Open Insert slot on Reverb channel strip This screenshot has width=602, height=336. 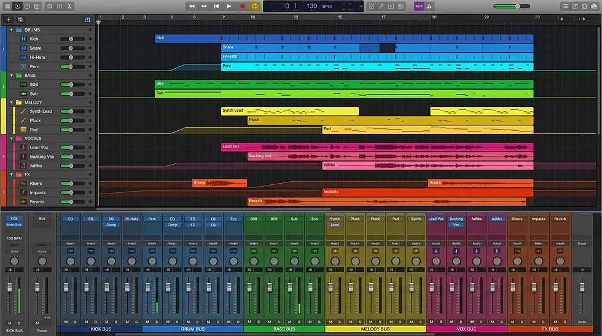click(560, 243)
